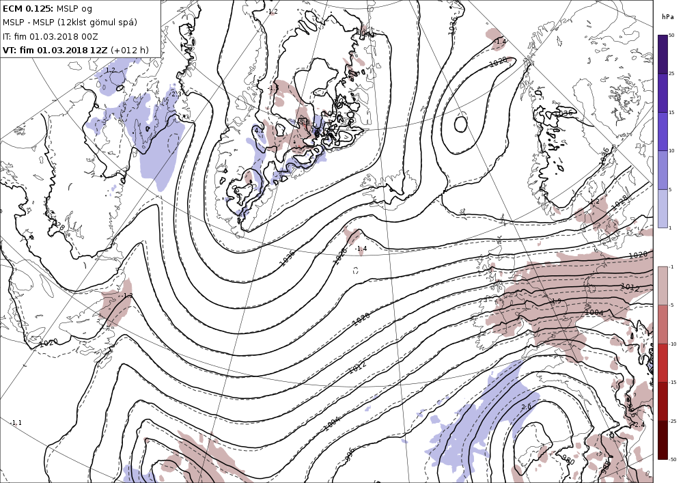Click the '996' isobar label at bottom
Image resolution: width=683 pixels, height=483 pixels.
348,456
